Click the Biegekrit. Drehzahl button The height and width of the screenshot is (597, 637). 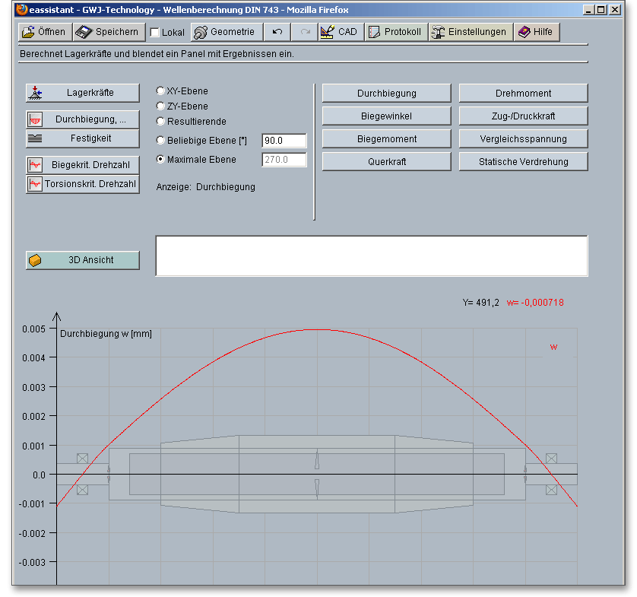(x=83, y=164)
